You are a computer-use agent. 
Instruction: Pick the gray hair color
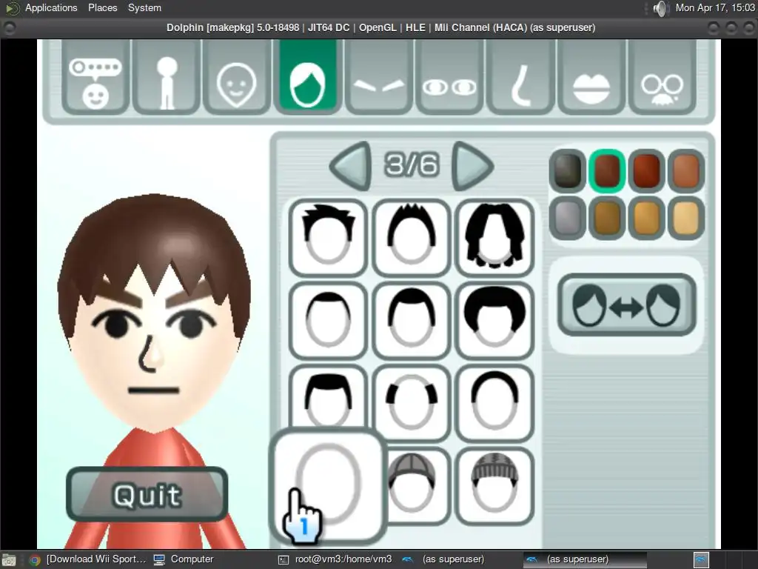click(568, 219)
